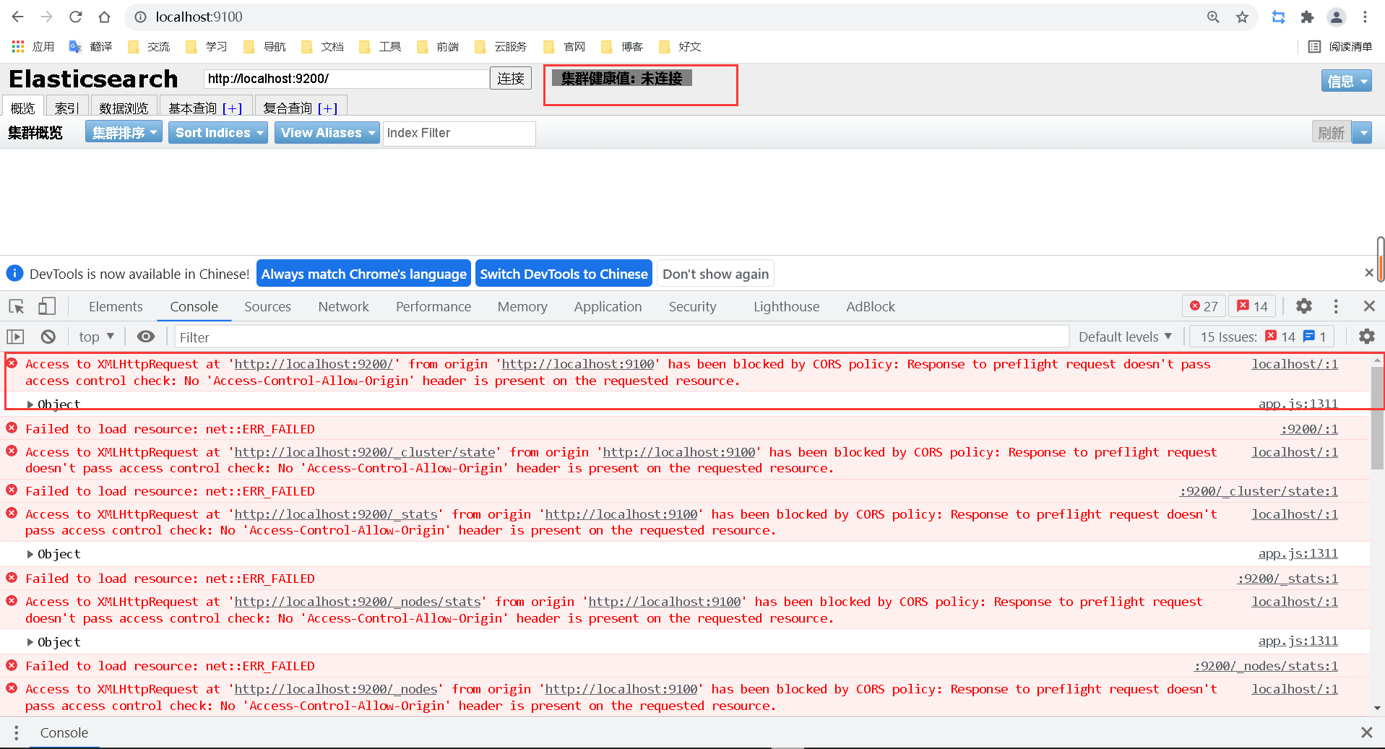Open the 应用 apps grid shortcut
The height and width of the screenshot is (749, 1385).
point(33,46)
